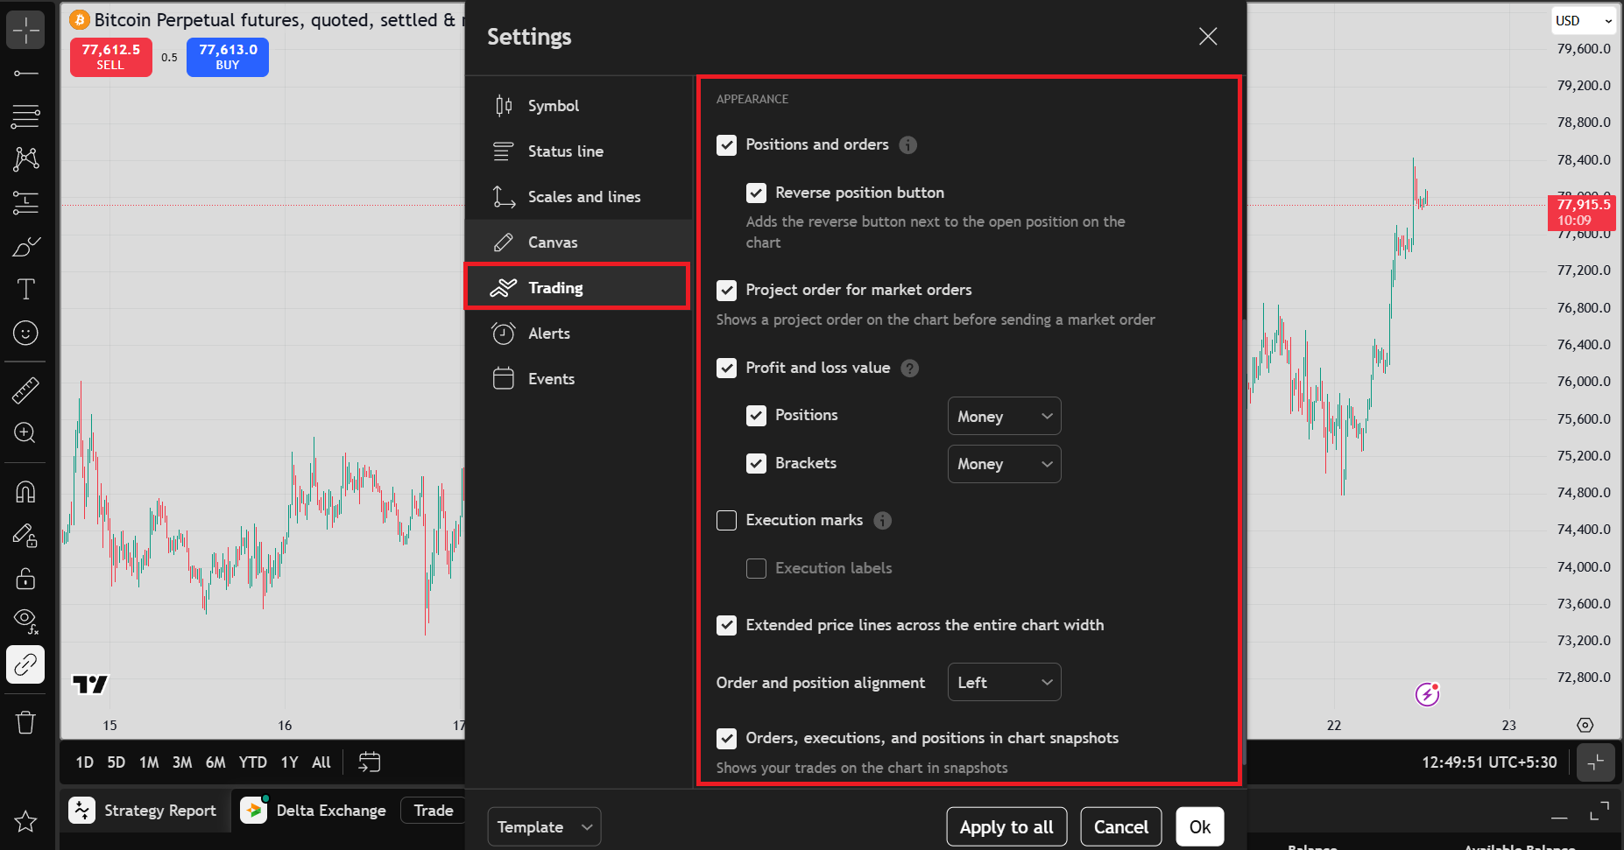Open the USD currency dropdown
The width and height of the screenshot is (1624, 850).
[1584, 21]
